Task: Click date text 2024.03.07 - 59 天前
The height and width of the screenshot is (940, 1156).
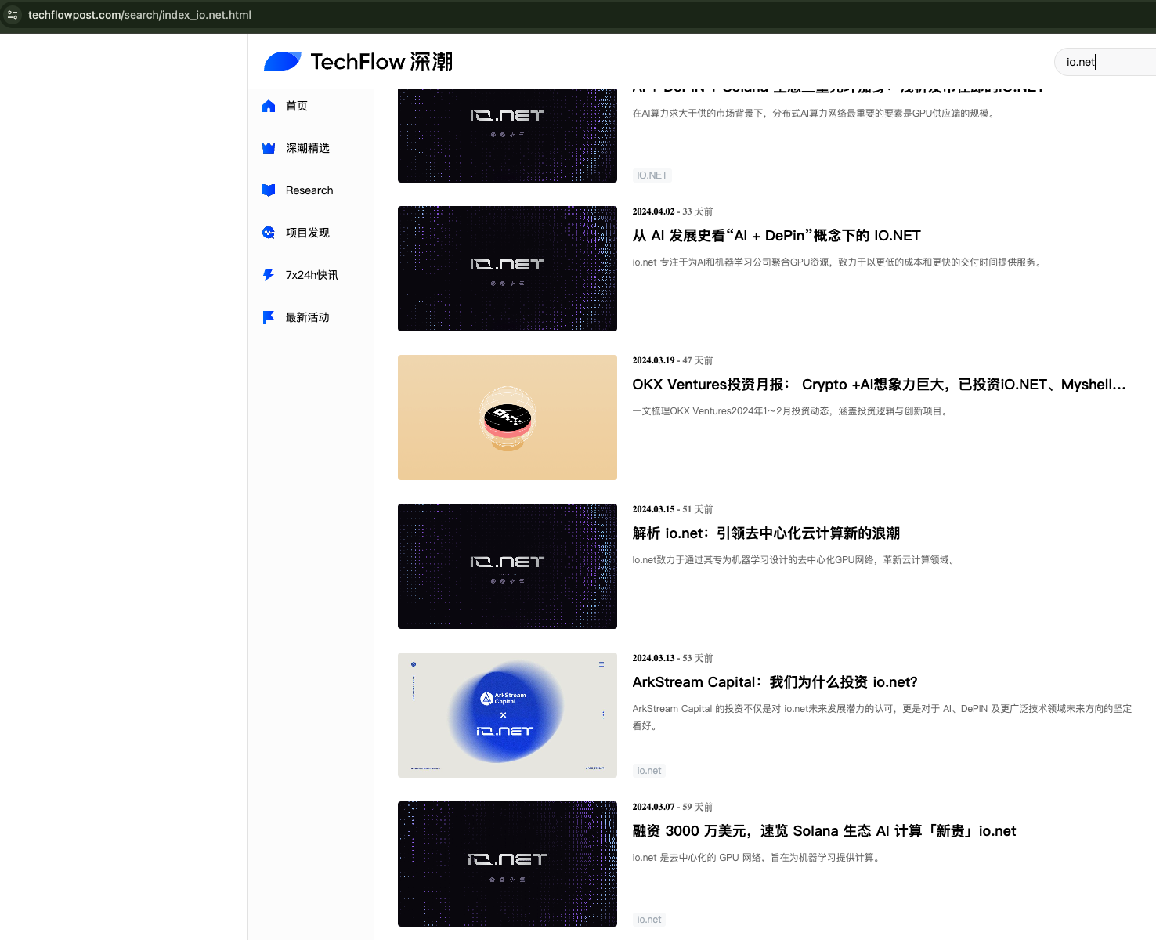Action: (672, 807)
